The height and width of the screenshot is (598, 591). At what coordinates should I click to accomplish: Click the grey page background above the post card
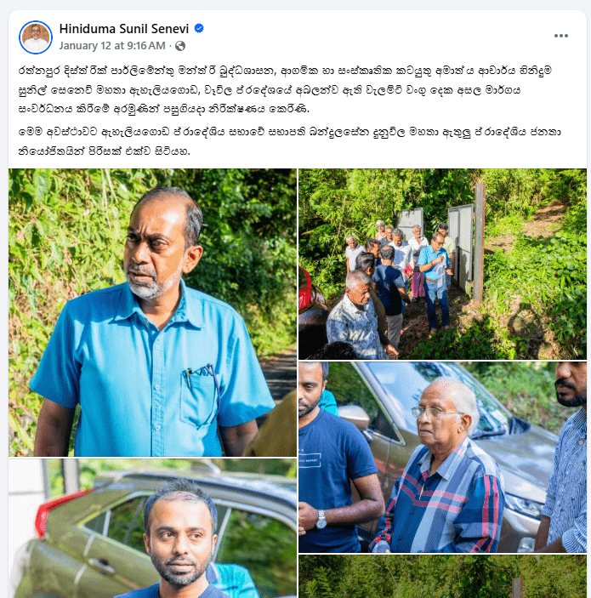point(296,4)
